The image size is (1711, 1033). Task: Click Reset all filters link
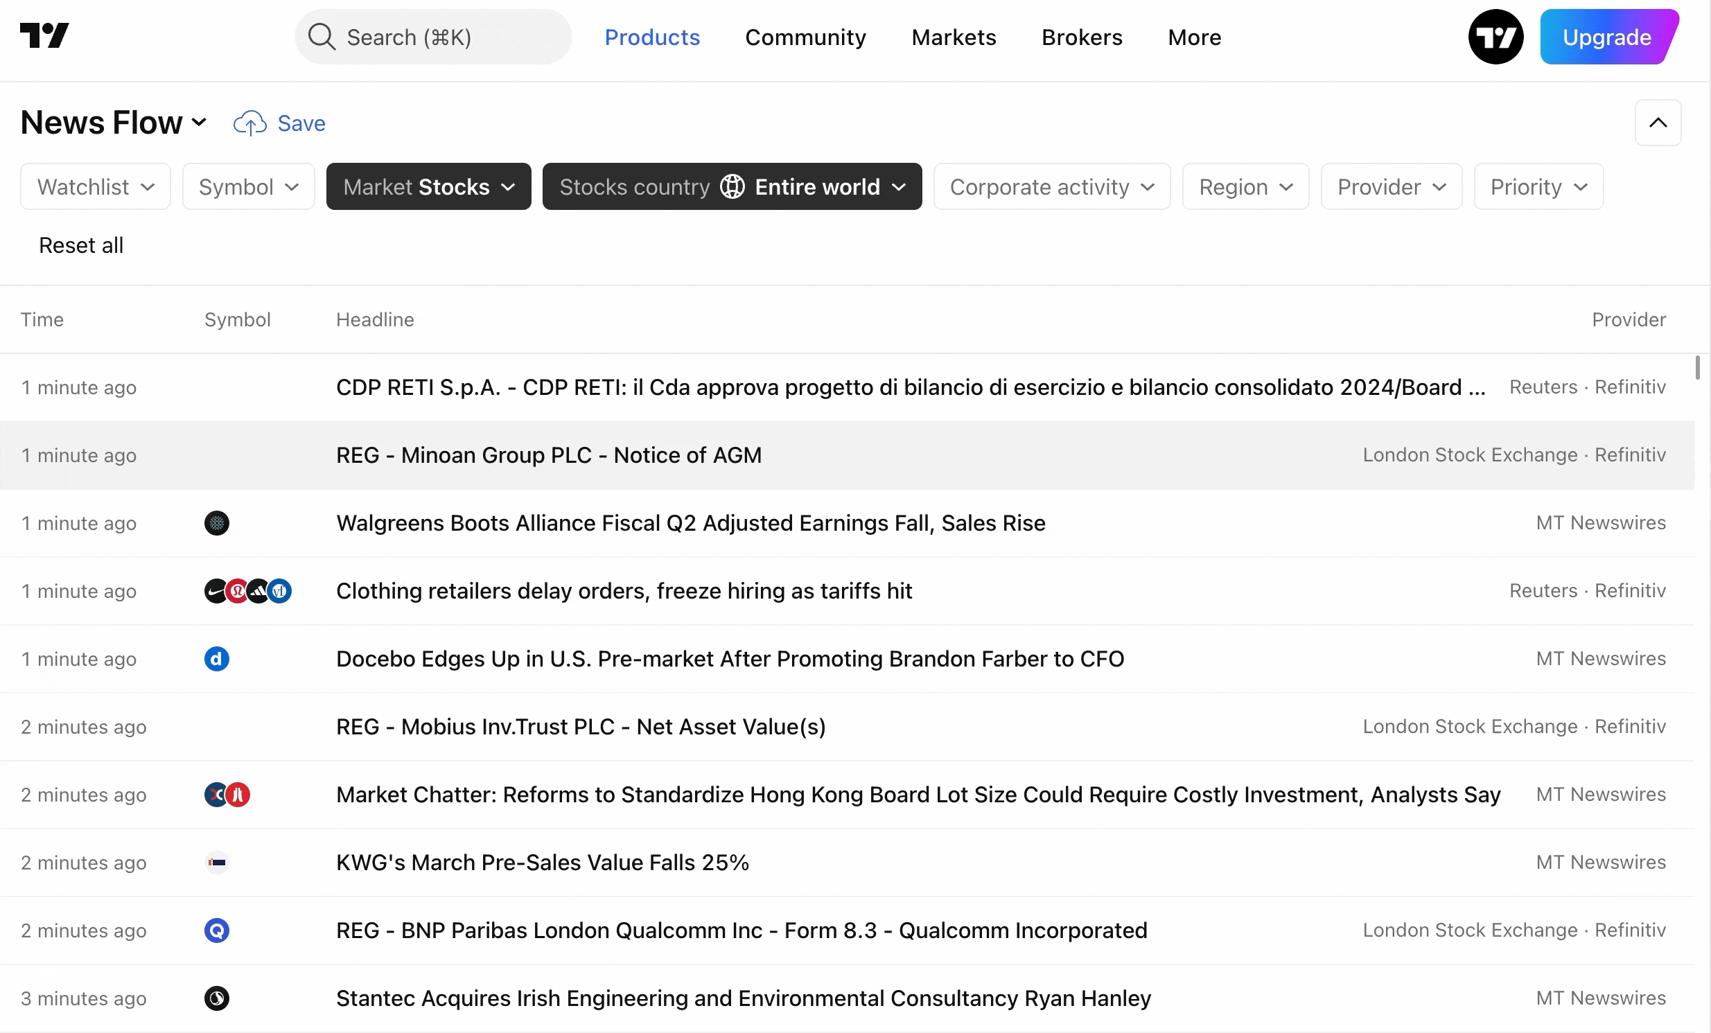click(81, 245)
